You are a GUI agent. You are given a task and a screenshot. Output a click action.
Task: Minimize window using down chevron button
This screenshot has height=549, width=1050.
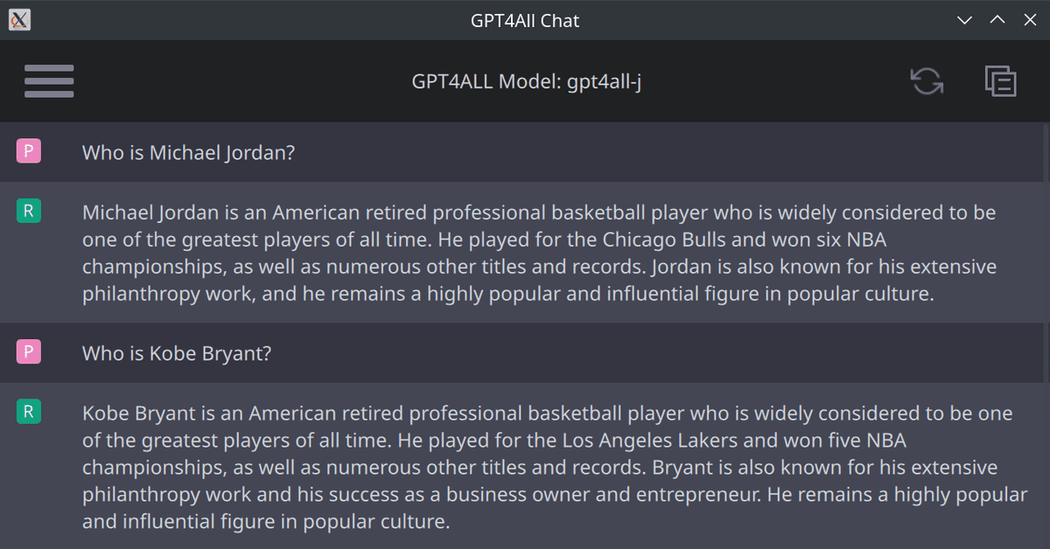965,20
